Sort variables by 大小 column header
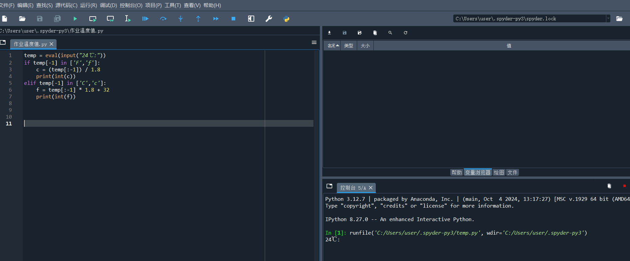This screenshot has width=630, height=261. coord(365,46)
